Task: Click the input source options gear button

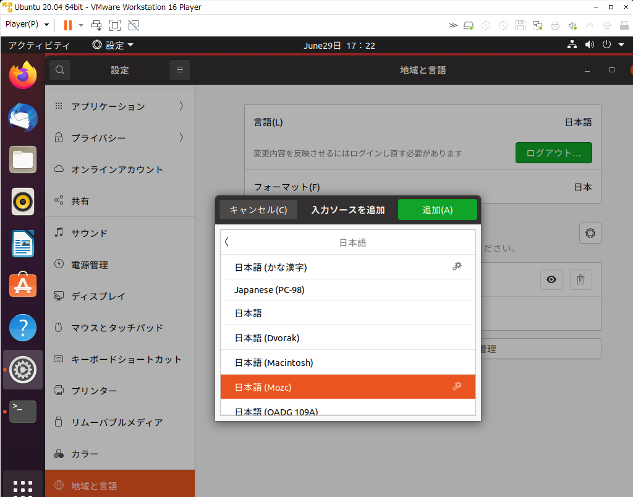Action: point(590,233)
